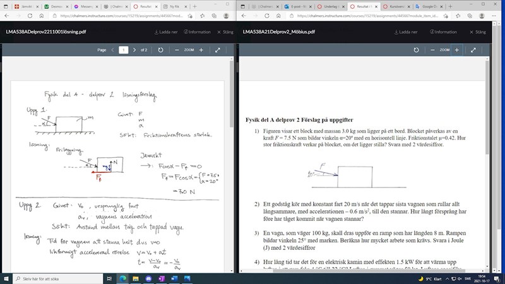Expand right PDF viewer to fullscreen
The image size is (505, 284).
(473, 50)
